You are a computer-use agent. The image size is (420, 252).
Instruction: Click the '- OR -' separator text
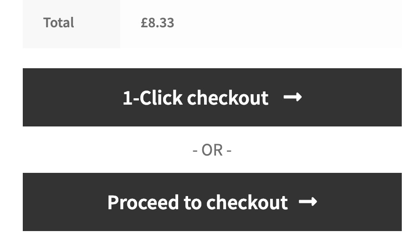point(212,150)
